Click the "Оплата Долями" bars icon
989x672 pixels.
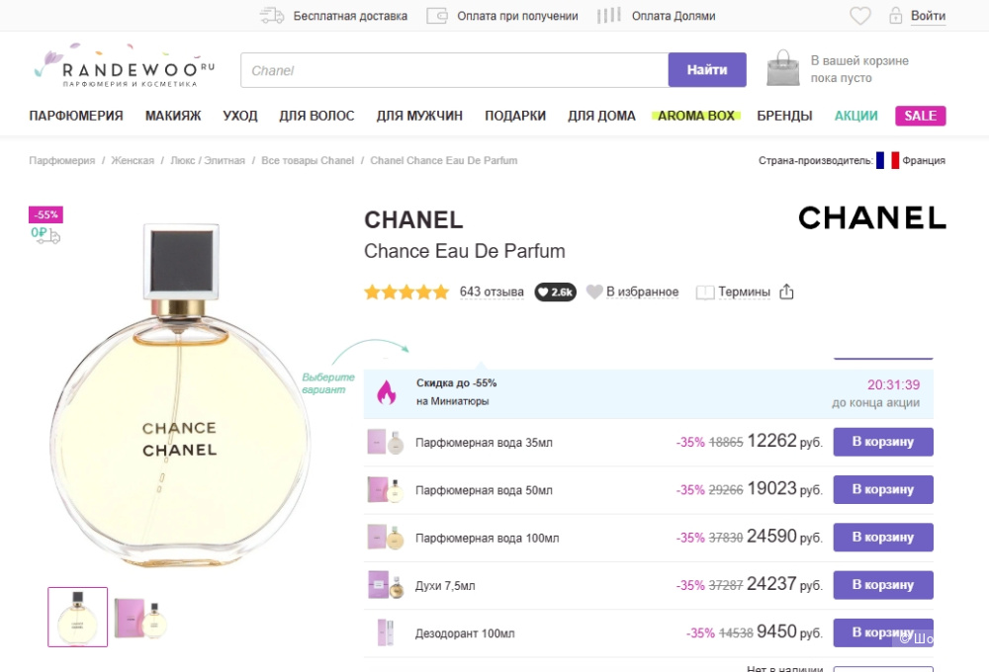[x=609, y=15]
